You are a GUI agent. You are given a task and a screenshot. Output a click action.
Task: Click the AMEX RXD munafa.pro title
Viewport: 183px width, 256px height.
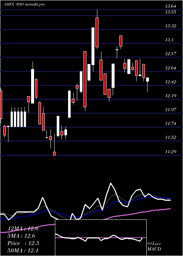[24, 4]
